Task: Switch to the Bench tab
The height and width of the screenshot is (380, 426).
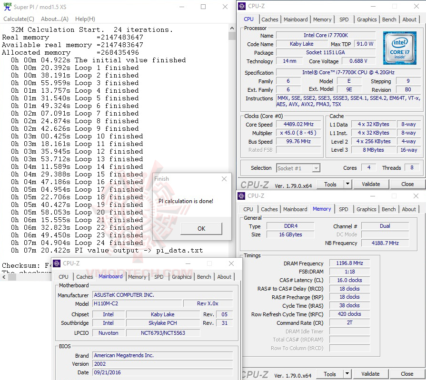Action: (x=389, y=19)
